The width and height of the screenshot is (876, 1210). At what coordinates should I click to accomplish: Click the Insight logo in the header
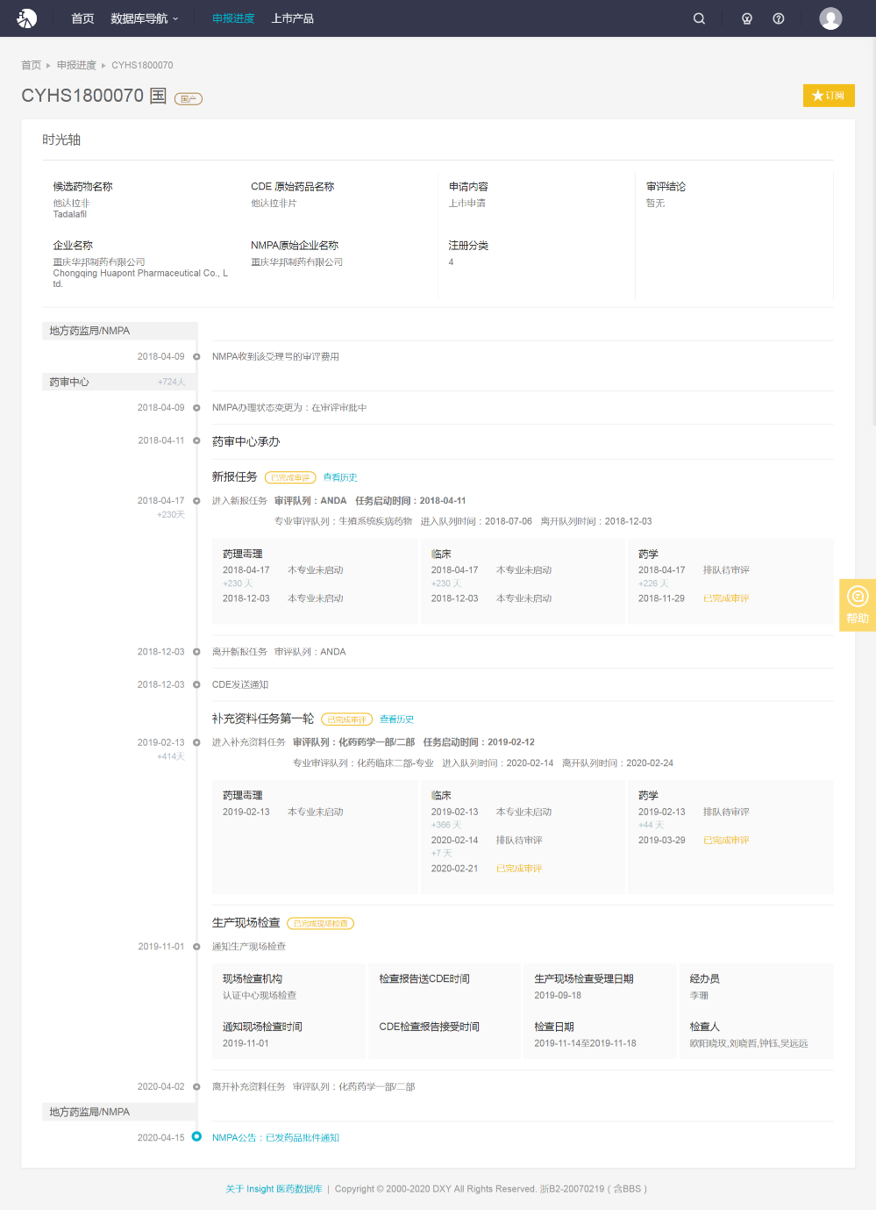[27, 18]
